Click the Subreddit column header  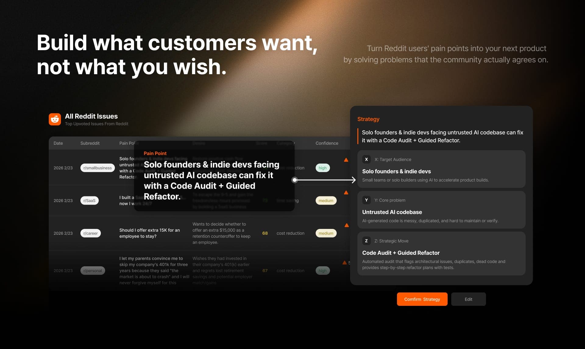(90, 143)
